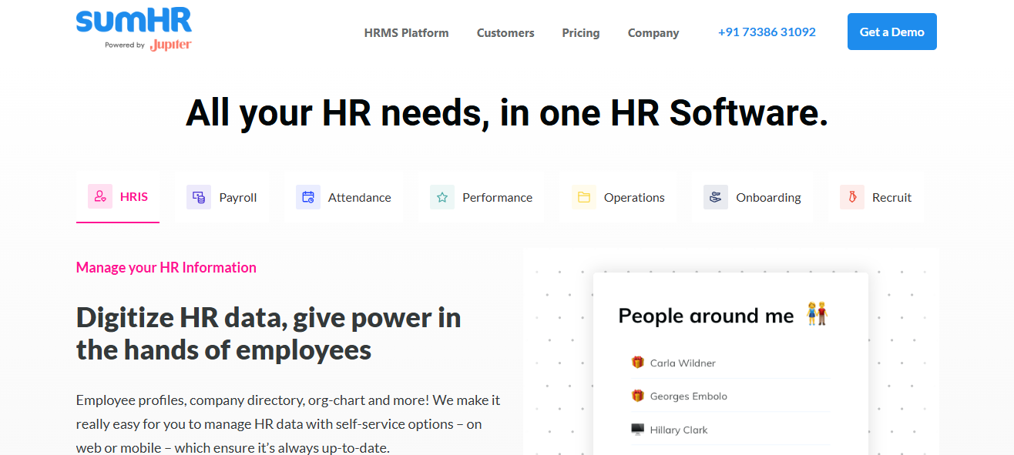The width and height of the screenshot is (1014, 455).
Task: Click the people emoji after People around me
Action: point(816,314)
